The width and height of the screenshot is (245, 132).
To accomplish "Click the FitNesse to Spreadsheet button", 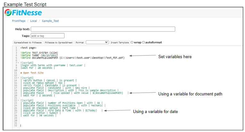I will tap(58, 42).
